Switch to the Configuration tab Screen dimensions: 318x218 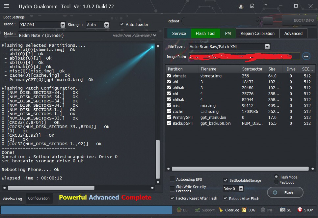point(39,198)
